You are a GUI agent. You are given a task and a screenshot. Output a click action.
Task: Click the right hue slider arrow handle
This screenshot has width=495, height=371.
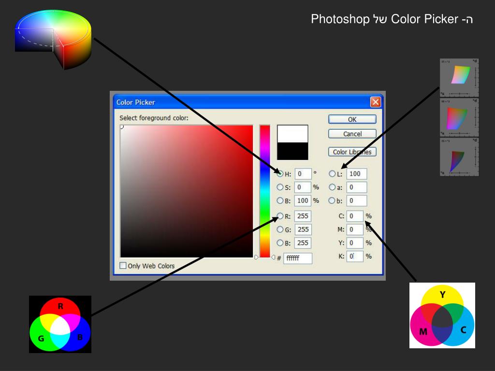[x=273, y=257]
